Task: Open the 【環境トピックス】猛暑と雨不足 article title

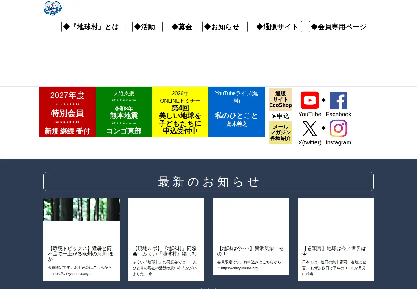Action: pyautogui.click(x=81, y=254)
